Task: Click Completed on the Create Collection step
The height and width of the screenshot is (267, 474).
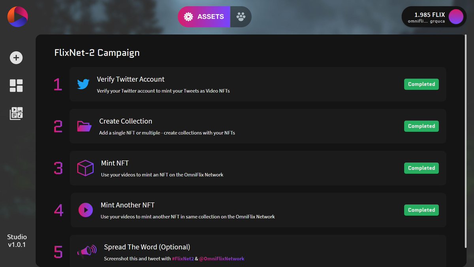Action: [x=421, y=126]
